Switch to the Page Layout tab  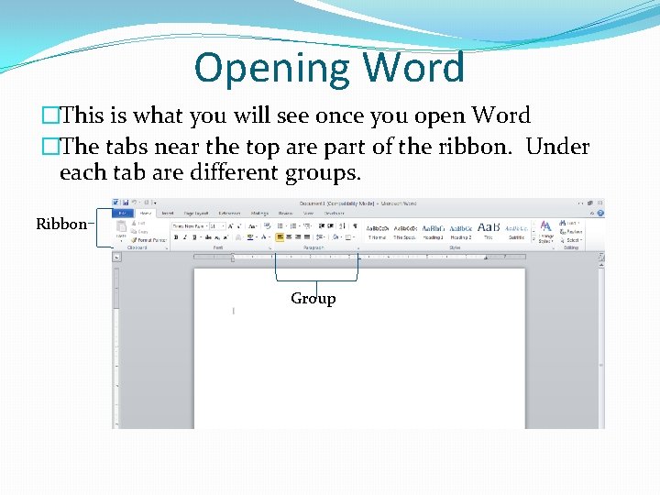pyautogui.click(x=196, y=214)
